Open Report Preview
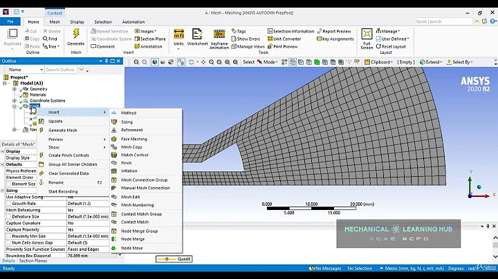The width and height of the screenshot is (498, 279). click(x=334, y=31)
